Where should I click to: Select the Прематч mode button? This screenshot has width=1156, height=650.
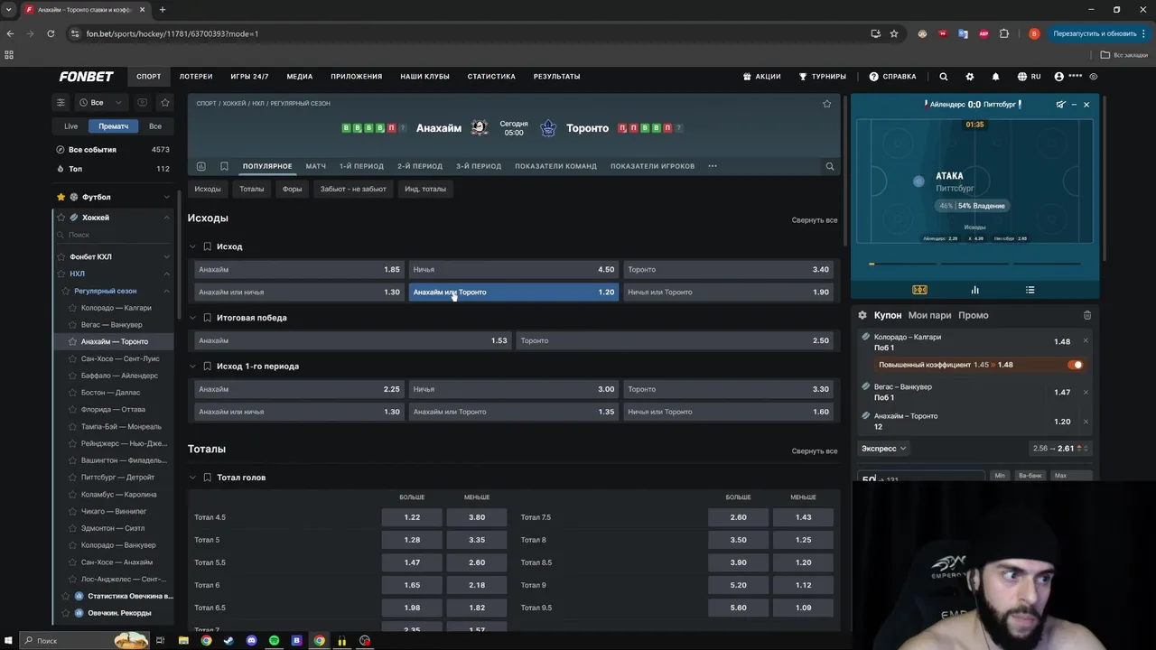[114, 126]
